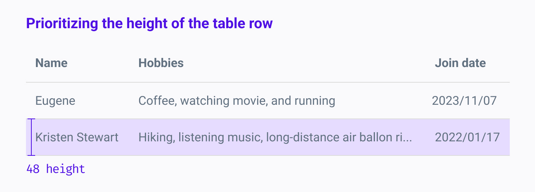Click the "48 height" annotation label
This screenshot has width=535, height=192.
point(56,169)
